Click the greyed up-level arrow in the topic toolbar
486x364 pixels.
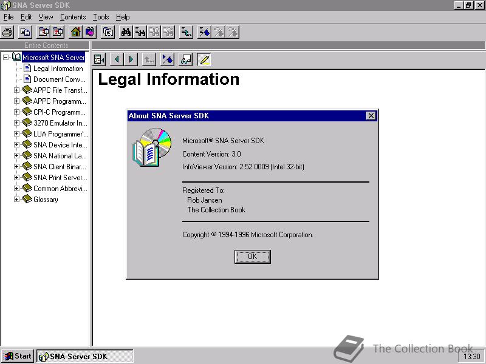pyautogui.click(x=149, y=59)
